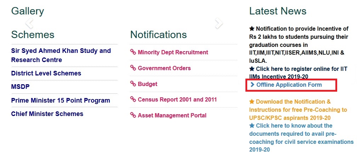Click the gallery previous arrow
This screenshot has width=357, height=153.
coord(29,23)
